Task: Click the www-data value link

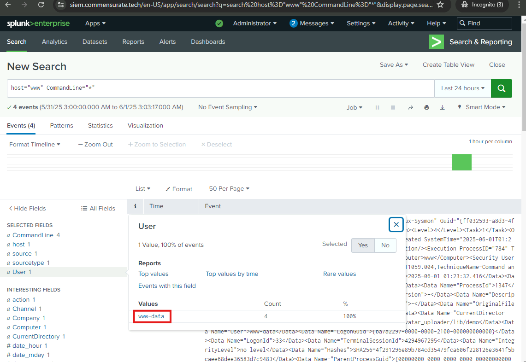Action: tap(151, 316)
